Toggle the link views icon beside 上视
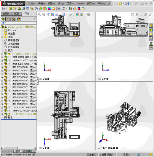The image size is (154, 157). tap(41, 148)
